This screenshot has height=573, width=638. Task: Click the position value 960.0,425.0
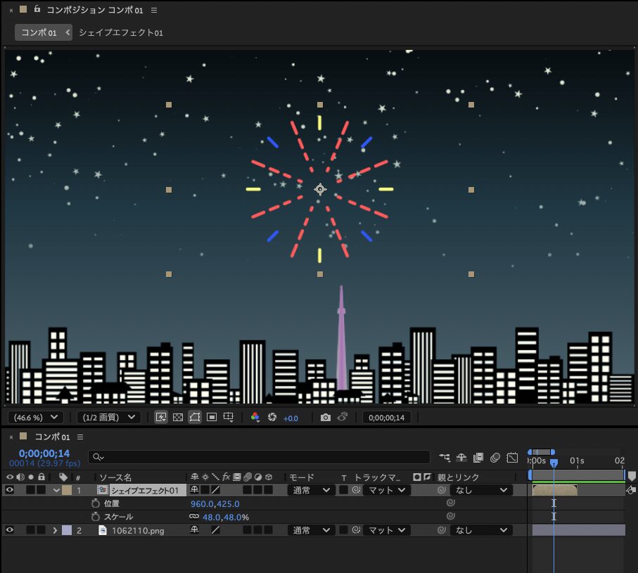[215, 504]
